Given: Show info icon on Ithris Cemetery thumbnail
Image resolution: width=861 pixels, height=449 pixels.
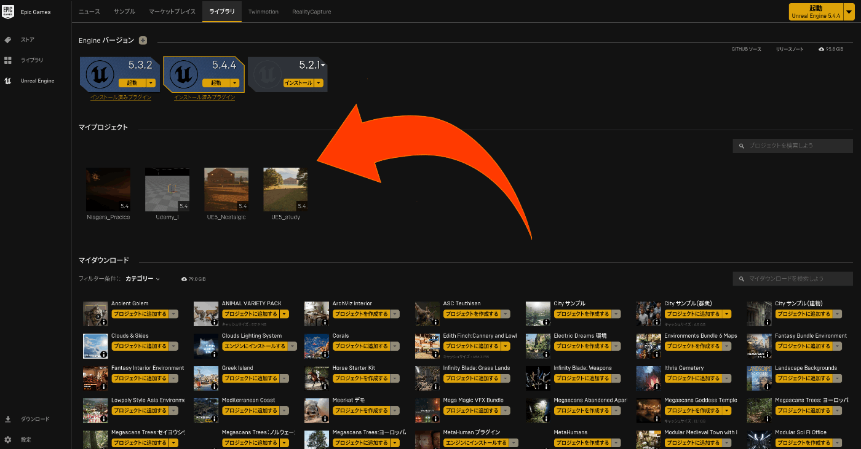Looking at the screenshot, I should click(657, 386).
